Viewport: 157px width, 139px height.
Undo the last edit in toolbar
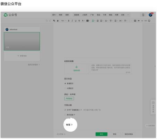click(x=47, y=21)
